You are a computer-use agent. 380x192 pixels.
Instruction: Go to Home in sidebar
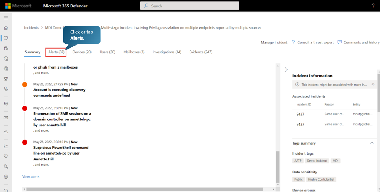point(6,28)
